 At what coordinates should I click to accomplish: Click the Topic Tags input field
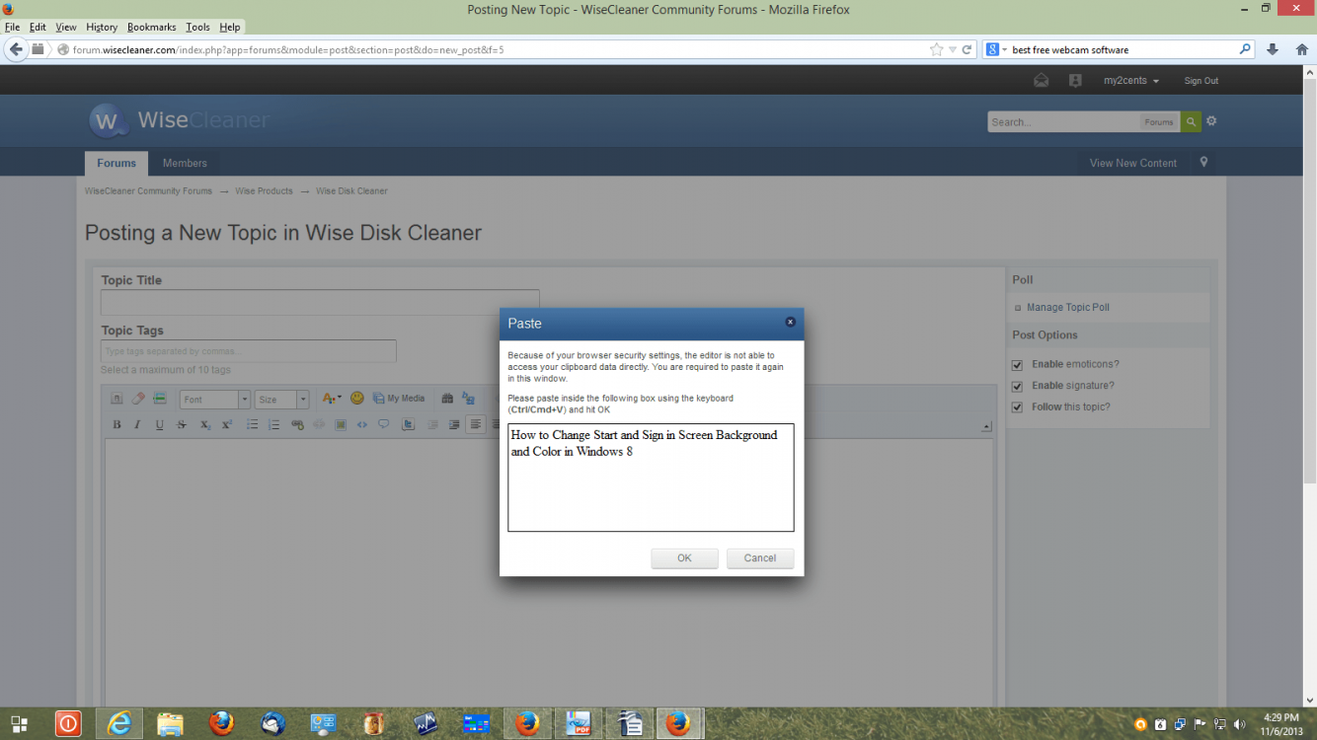[249, 351]
